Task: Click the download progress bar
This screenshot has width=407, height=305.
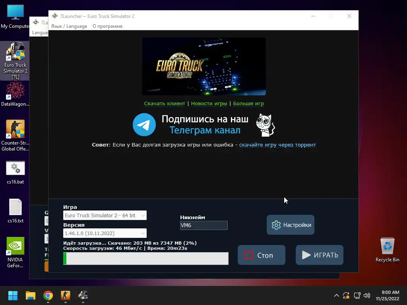Action: click(146, 259)
